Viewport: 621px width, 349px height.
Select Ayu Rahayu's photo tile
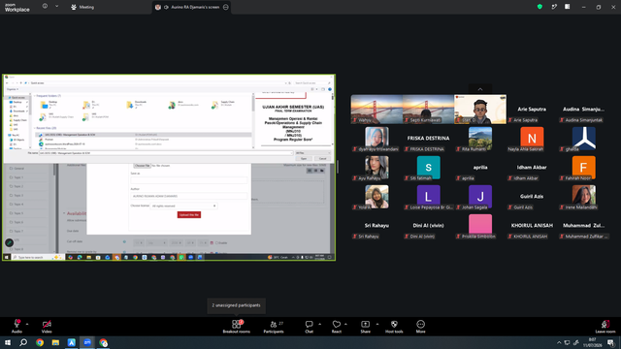coord(376,168)
